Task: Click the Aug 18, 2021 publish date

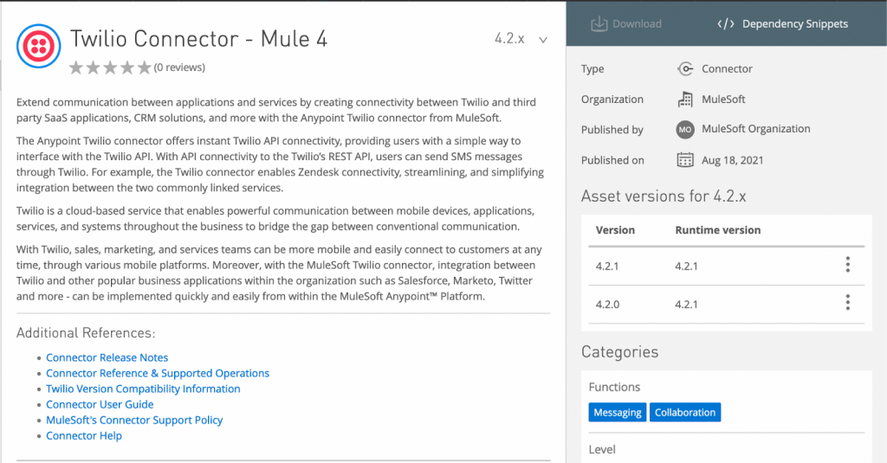Action: point(733,160)
